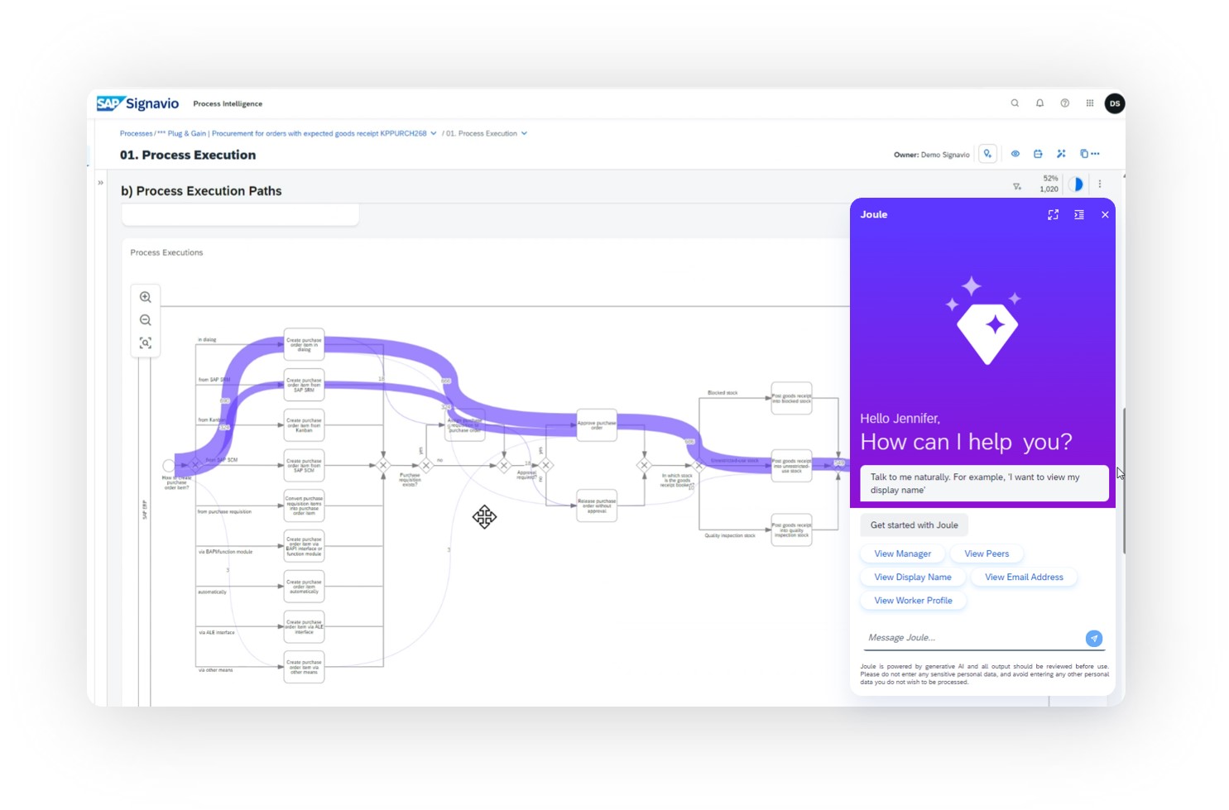Click the calendar date-range icon

[1038, 154]
